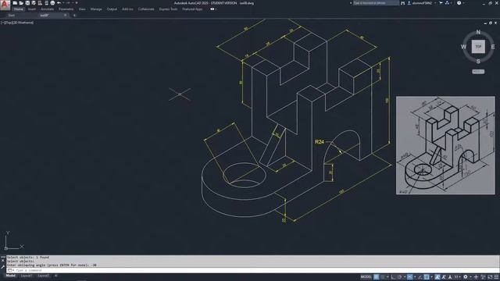This screenshot has height=281, width=500.
Task: Expand the quick access toolbar customization arrow
Action: pos(77,3)
